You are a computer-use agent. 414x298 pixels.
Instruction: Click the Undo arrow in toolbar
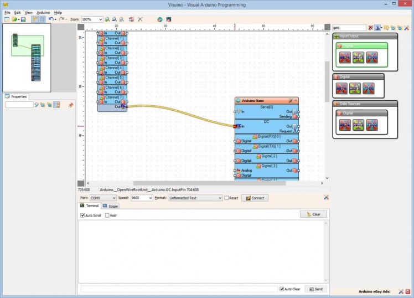50,19
